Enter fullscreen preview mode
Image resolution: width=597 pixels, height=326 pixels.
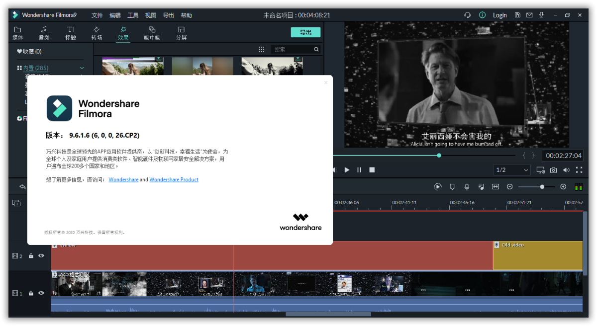579,170
